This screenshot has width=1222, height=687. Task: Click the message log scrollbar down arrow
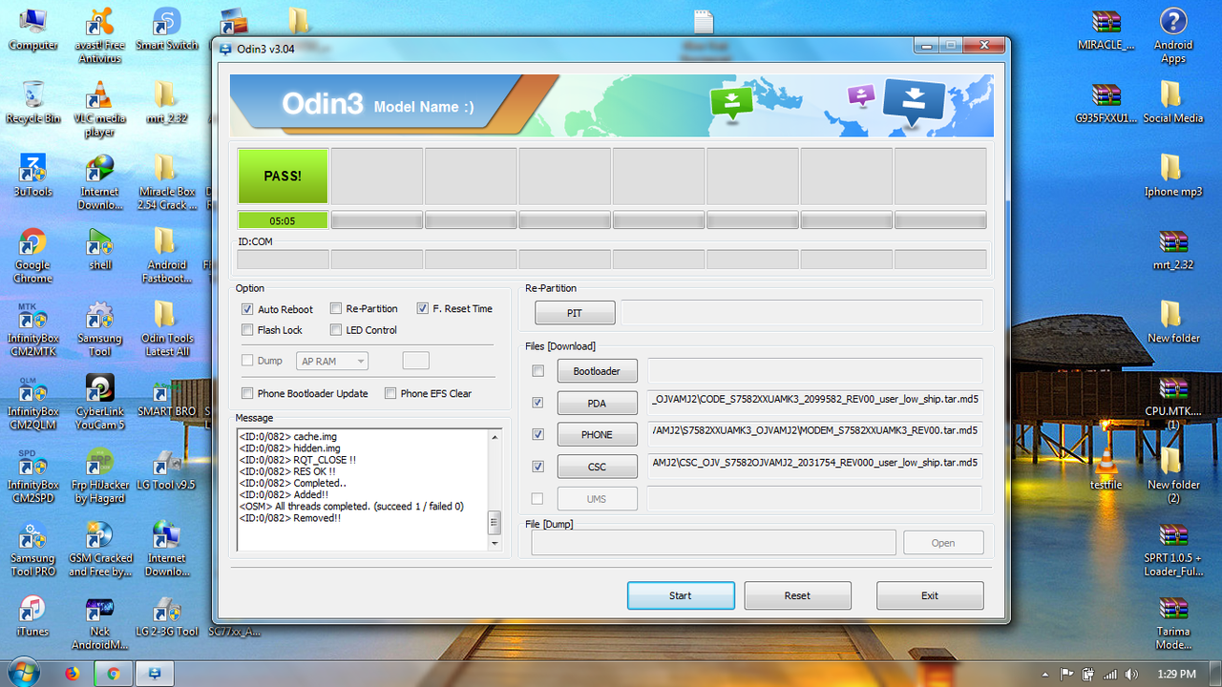(x=494, y=543)
